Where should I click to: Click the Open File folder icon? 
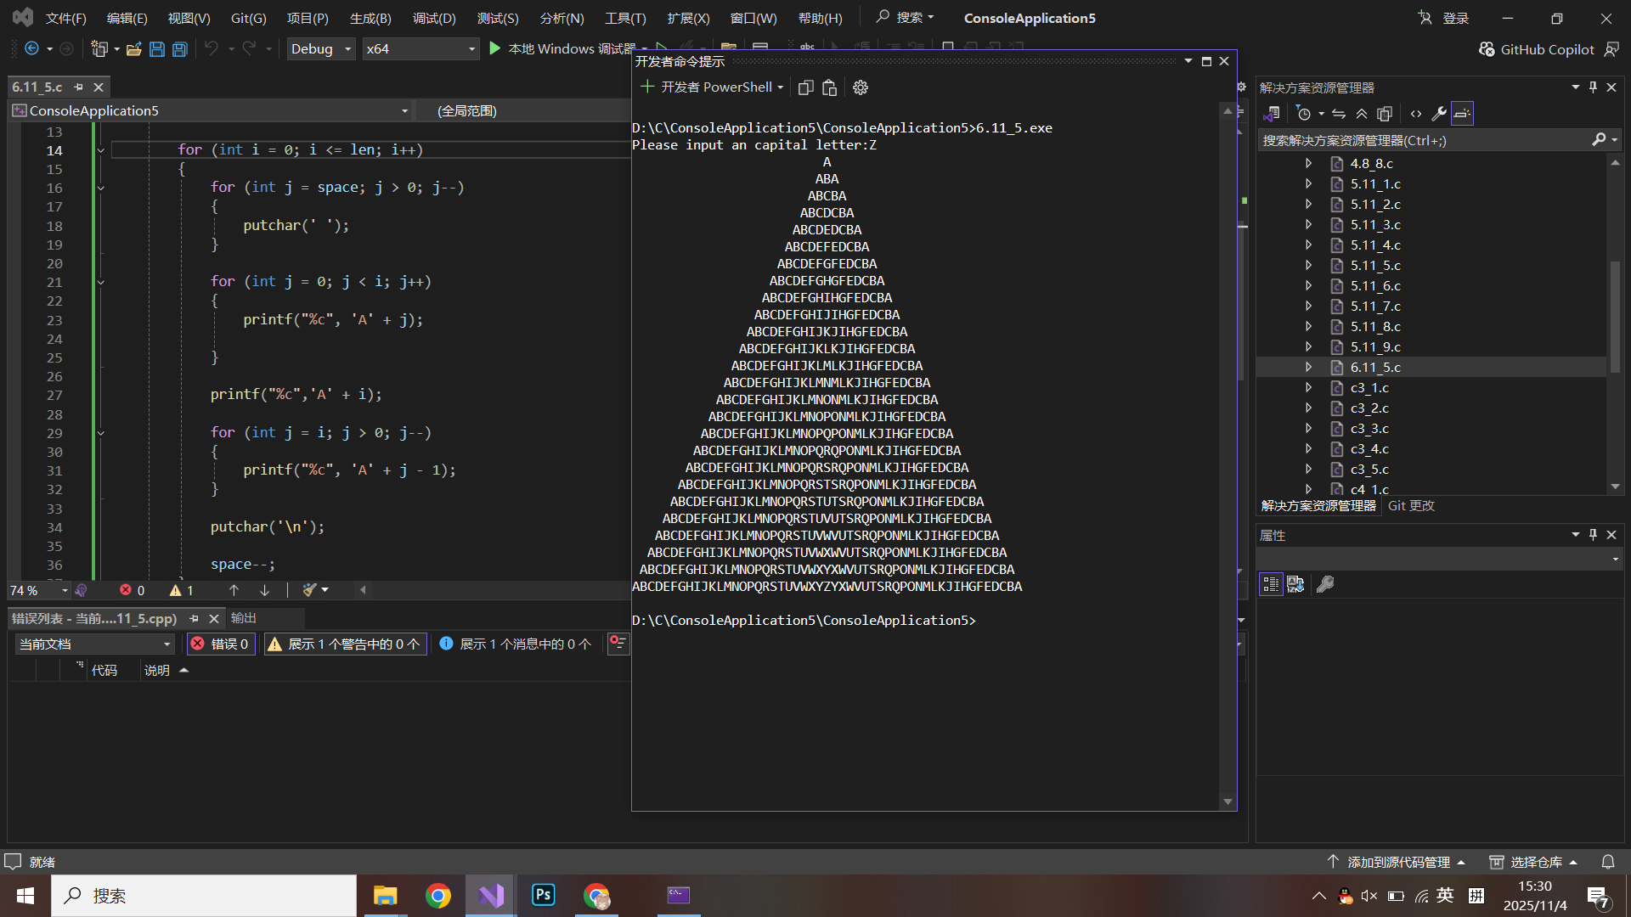click(x=133, y=49)
